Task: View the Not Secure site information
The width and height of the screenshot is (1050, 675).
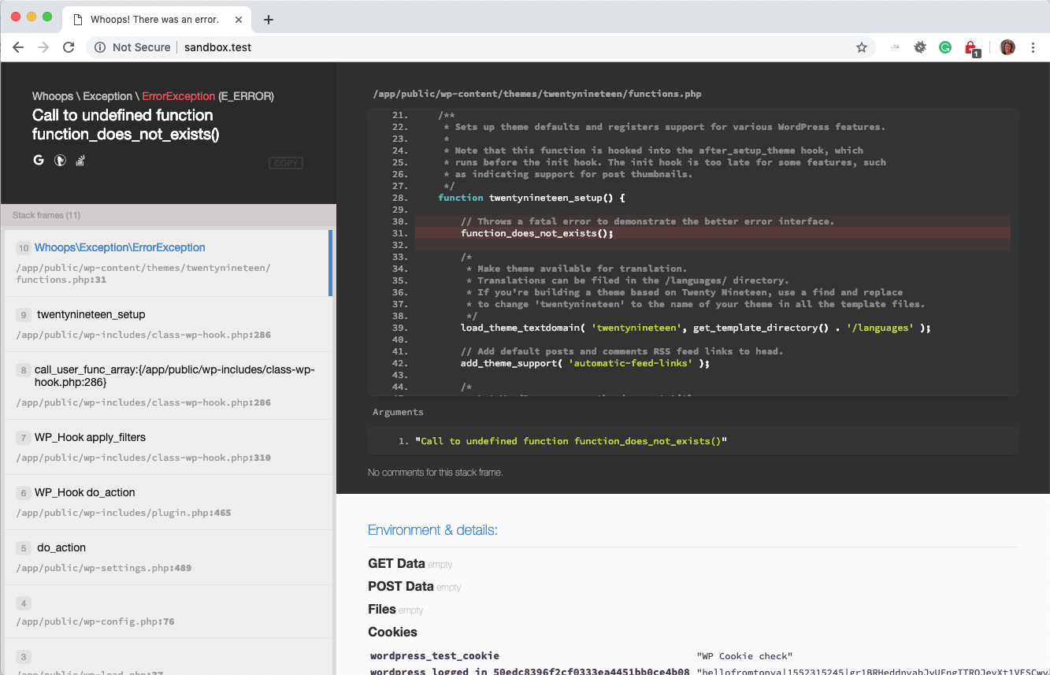Action: [x=132, y=47]
